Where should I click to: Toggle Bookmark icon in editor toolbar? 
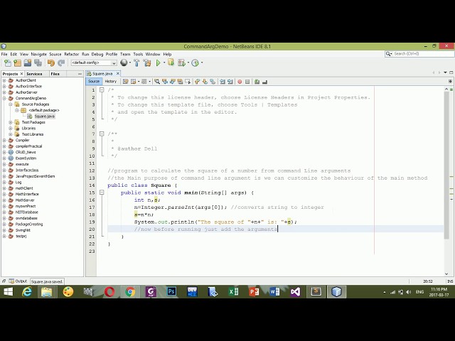tap(213, 82)
